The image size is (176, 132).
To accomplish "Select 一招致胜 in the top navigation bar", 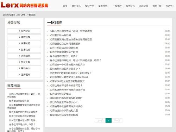I will [117, 6].
